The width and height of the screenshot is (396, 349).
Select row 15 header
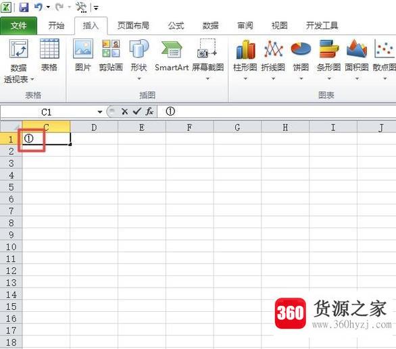[x=11, y=306]
